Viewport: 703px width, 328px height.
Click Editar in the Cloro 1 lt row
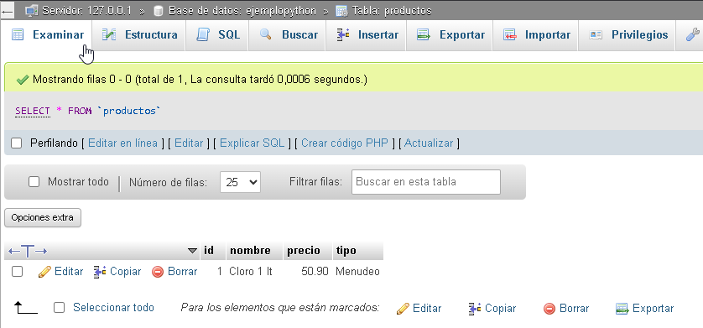click(69, 272)
